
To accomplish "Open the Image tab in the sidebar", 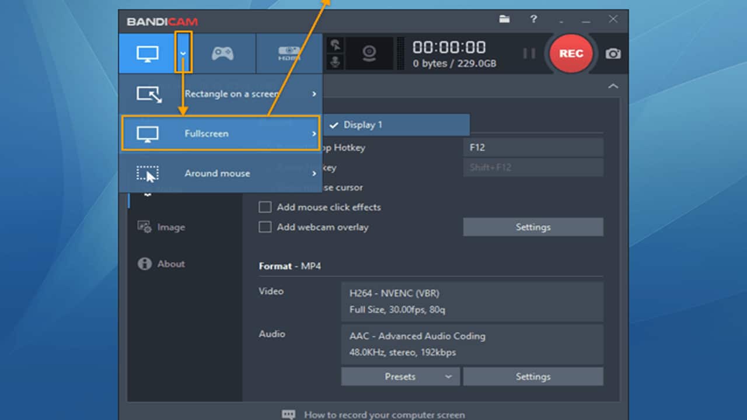I will coord(161,227).
